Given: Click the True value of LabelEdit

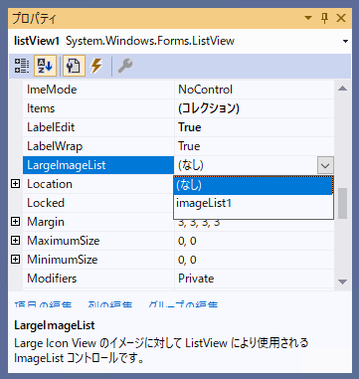Looking at the screenshot, I should [x=190, y=127].
